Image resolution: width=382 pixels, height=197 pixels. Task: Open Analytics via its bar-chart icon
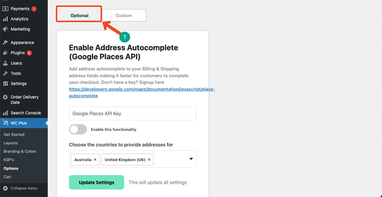point(5,19)
